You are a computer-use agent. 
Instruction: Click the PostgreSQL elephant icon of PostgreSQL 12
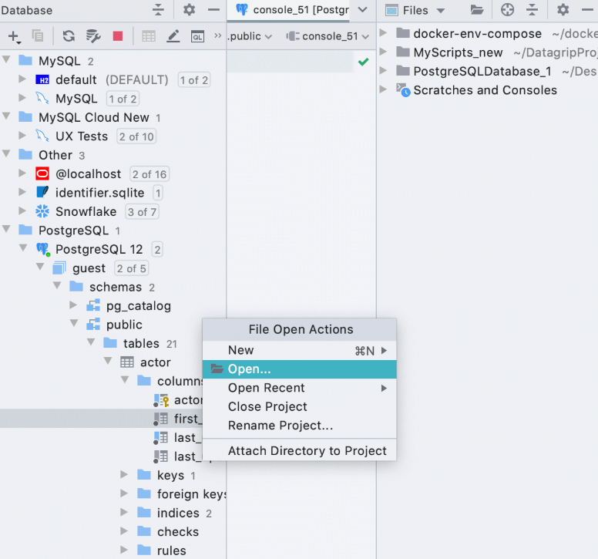click(x=43, y=250)
